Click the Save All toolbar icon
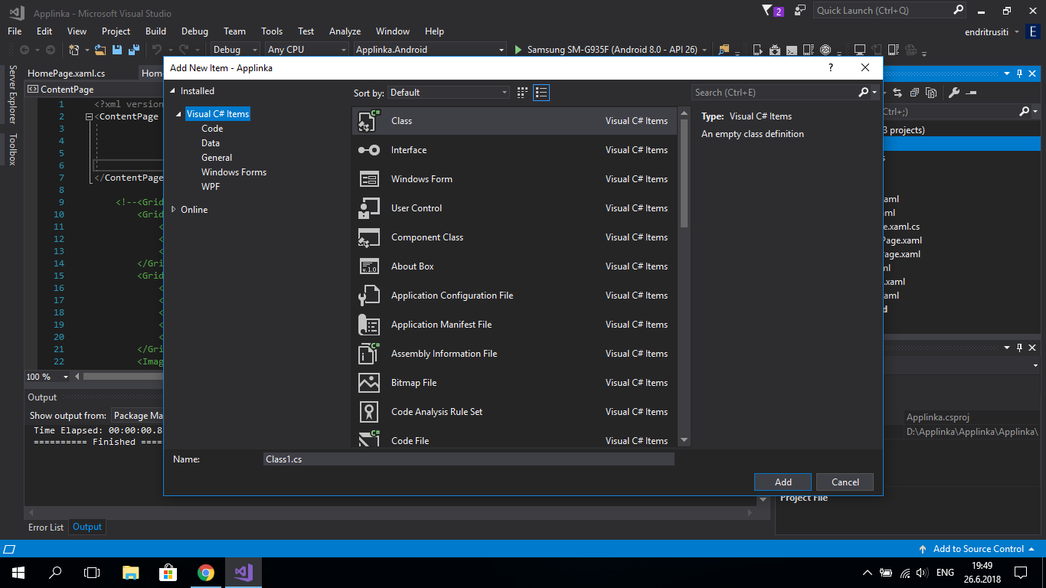 [134, 49]
